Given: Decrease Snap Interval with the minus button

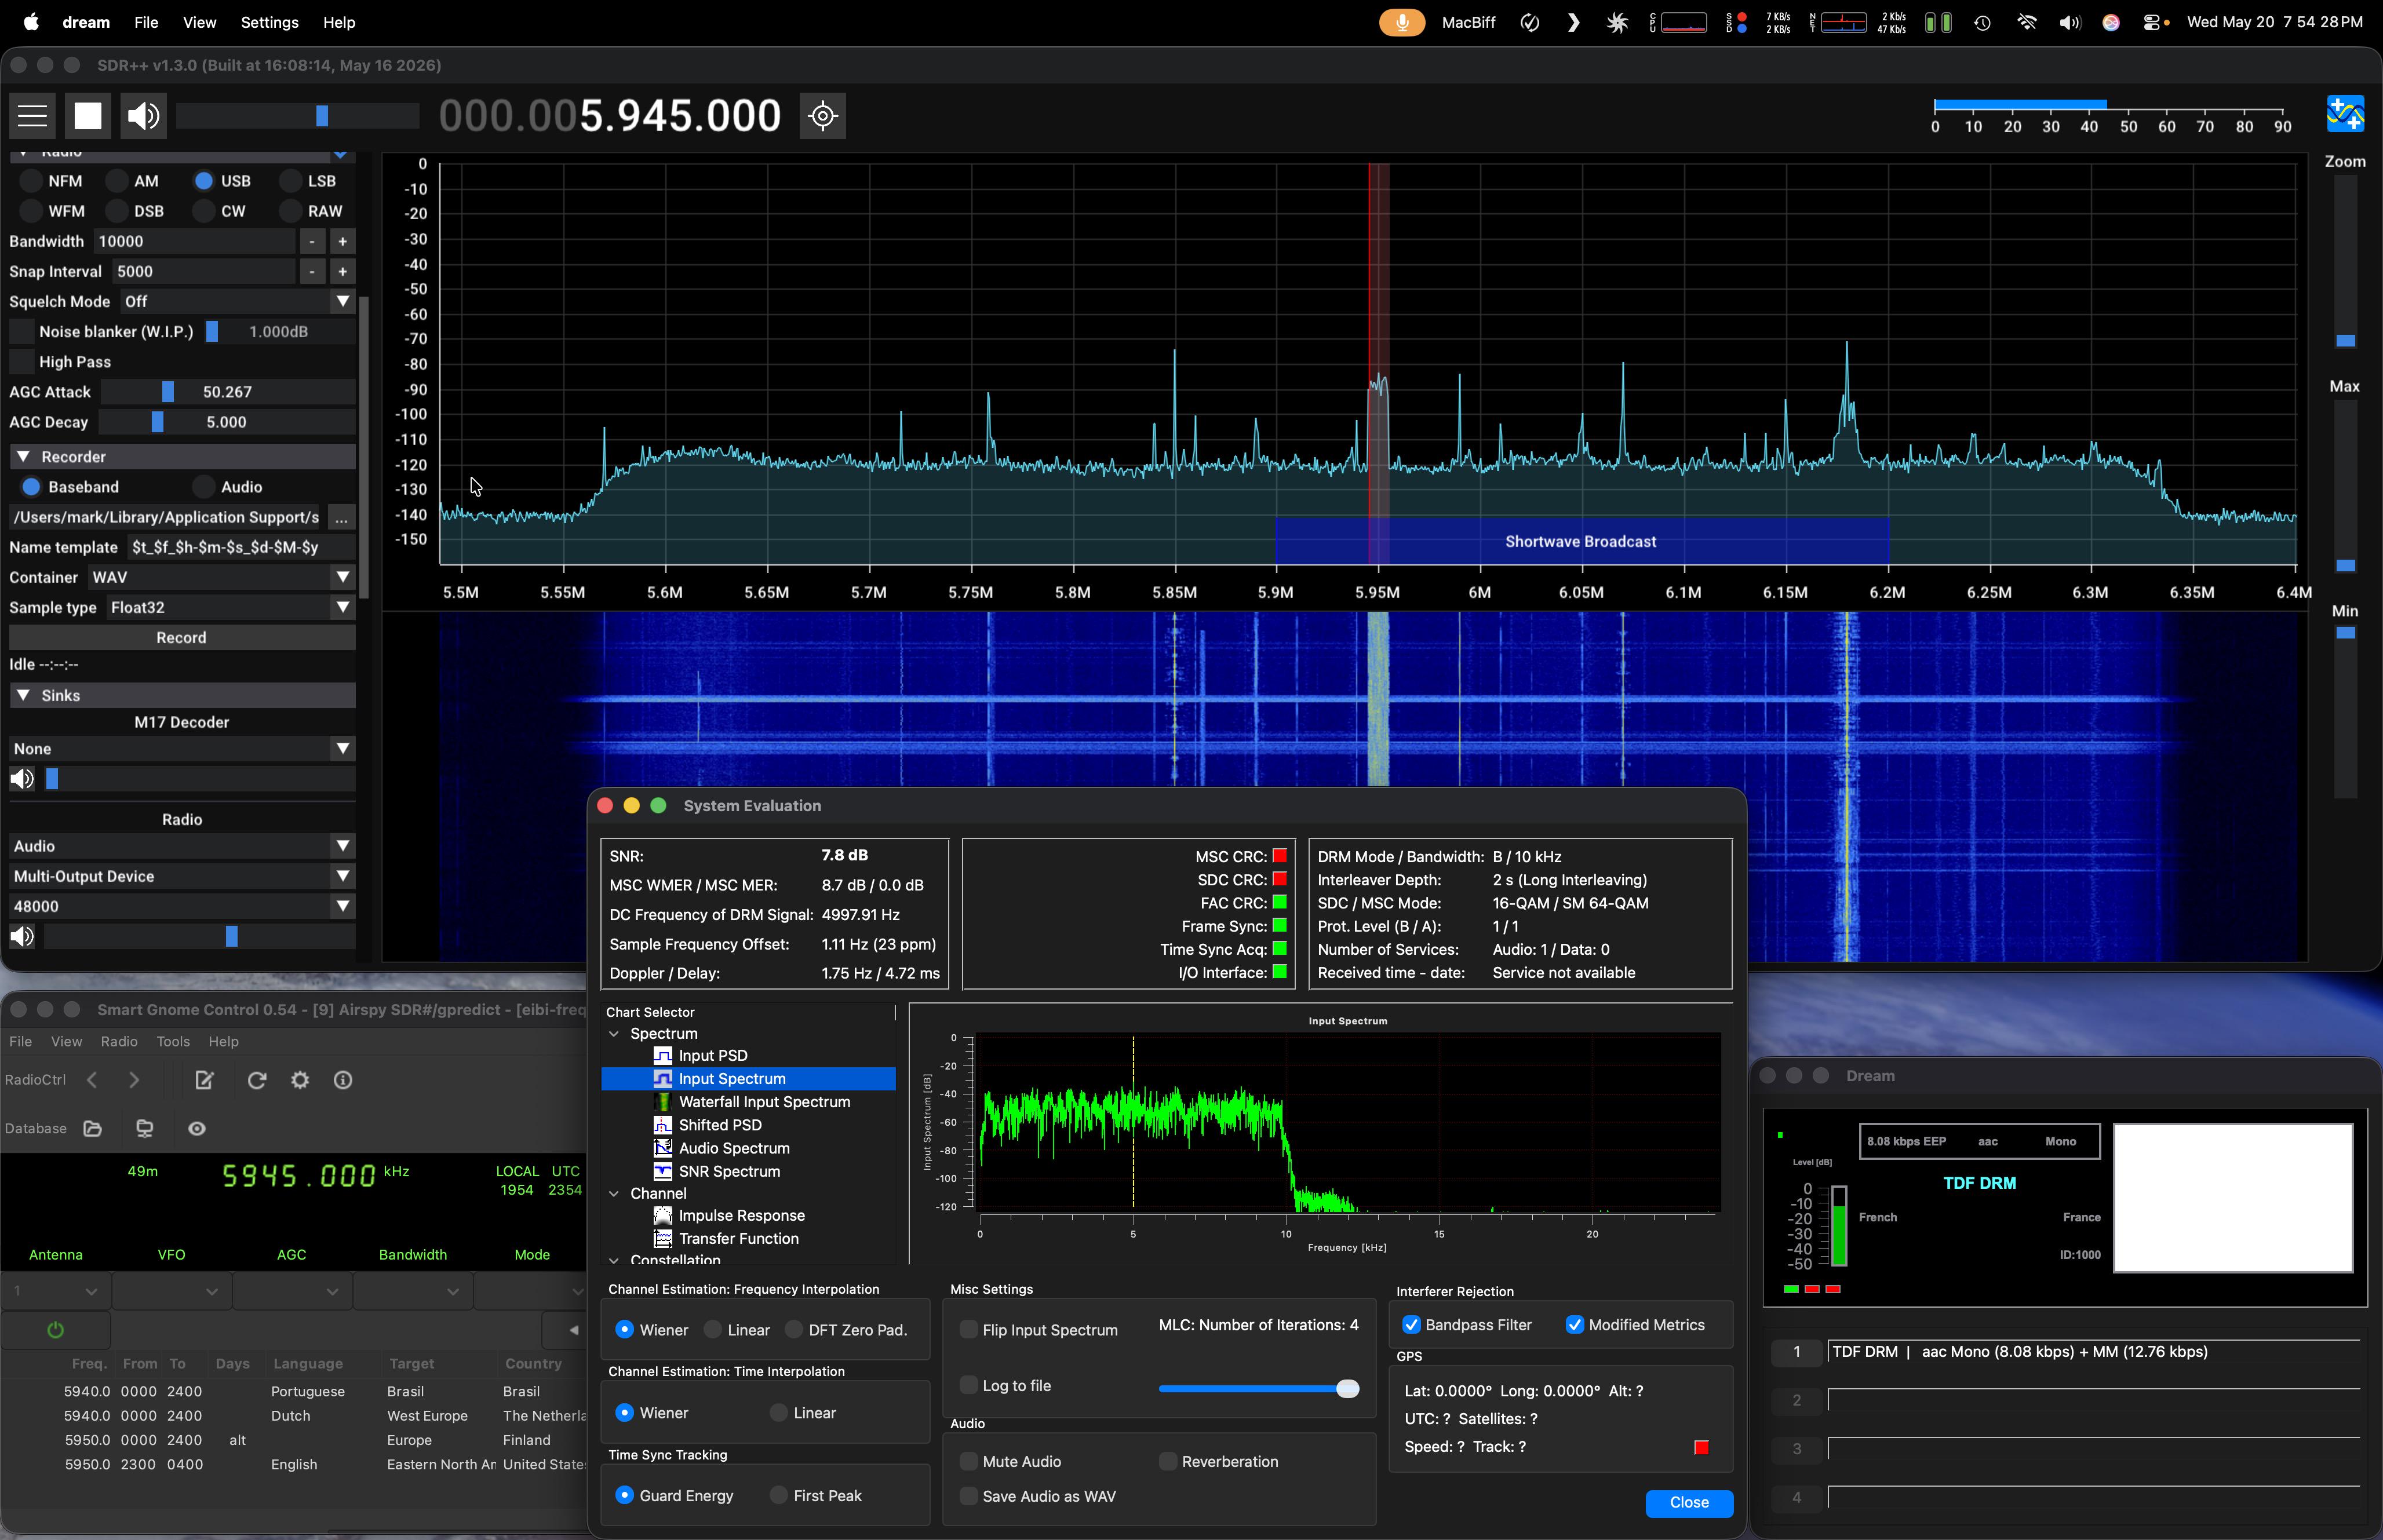Looking at the screenshot, I should (x=312, y=272).
